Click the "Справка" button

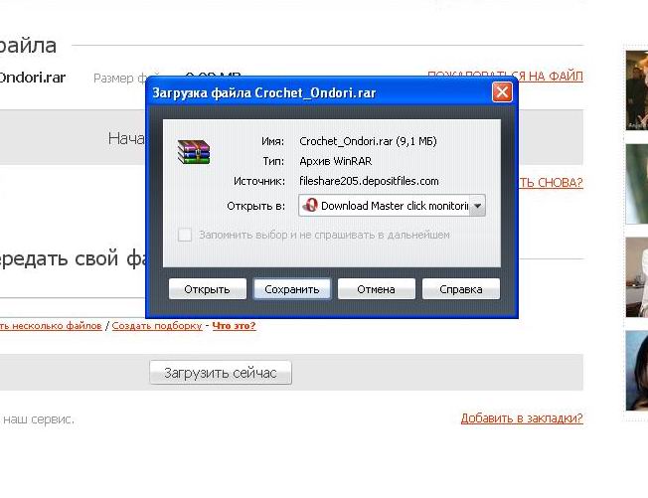coord(461,289)
